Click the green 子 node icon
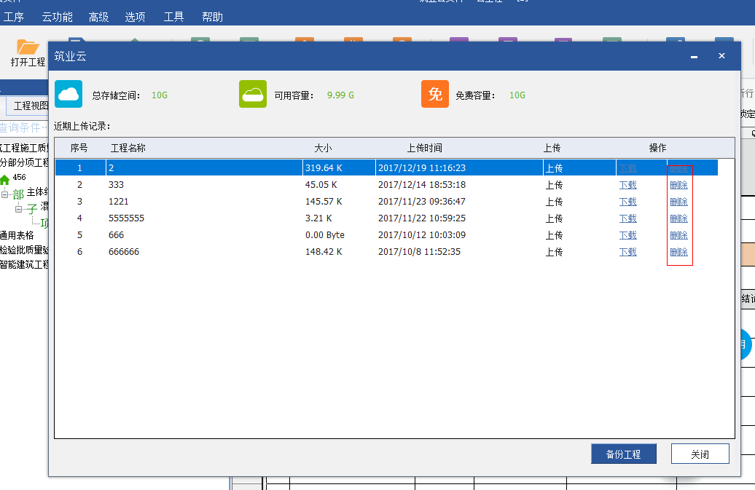 pos(32,209)
